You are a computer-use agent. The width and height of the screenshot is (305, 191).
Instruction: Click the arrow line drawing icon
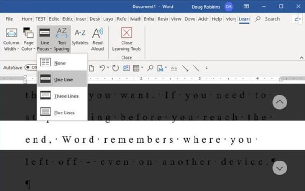(x=185, y=68)
